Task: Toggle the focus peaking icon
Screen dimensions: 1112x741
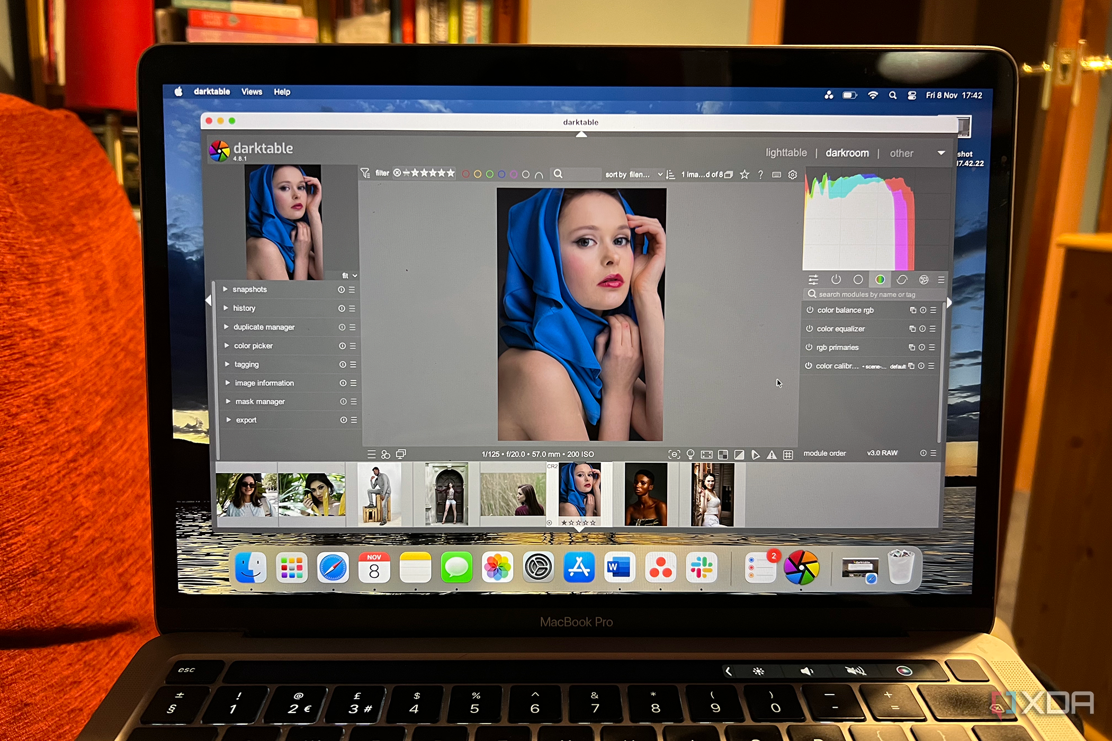Action: pos(674,455)
